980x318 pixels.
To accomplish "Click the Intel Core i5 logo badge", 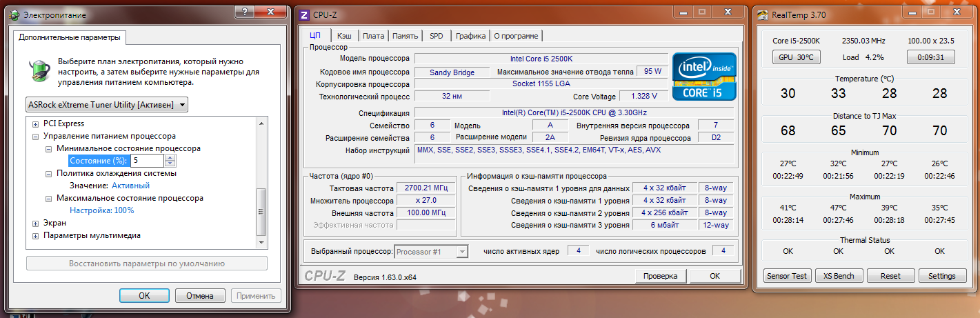I will pyautogui.click(x=705, y=75).
